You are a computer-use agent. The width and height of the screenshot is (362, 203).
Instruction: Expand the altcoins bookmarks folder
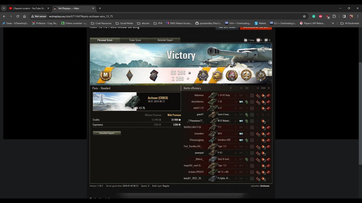143,23
